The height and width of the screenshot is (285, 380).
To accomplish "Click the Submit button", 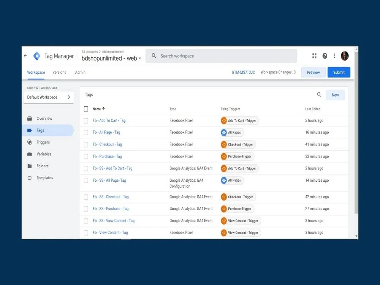I will coord(339,72).
